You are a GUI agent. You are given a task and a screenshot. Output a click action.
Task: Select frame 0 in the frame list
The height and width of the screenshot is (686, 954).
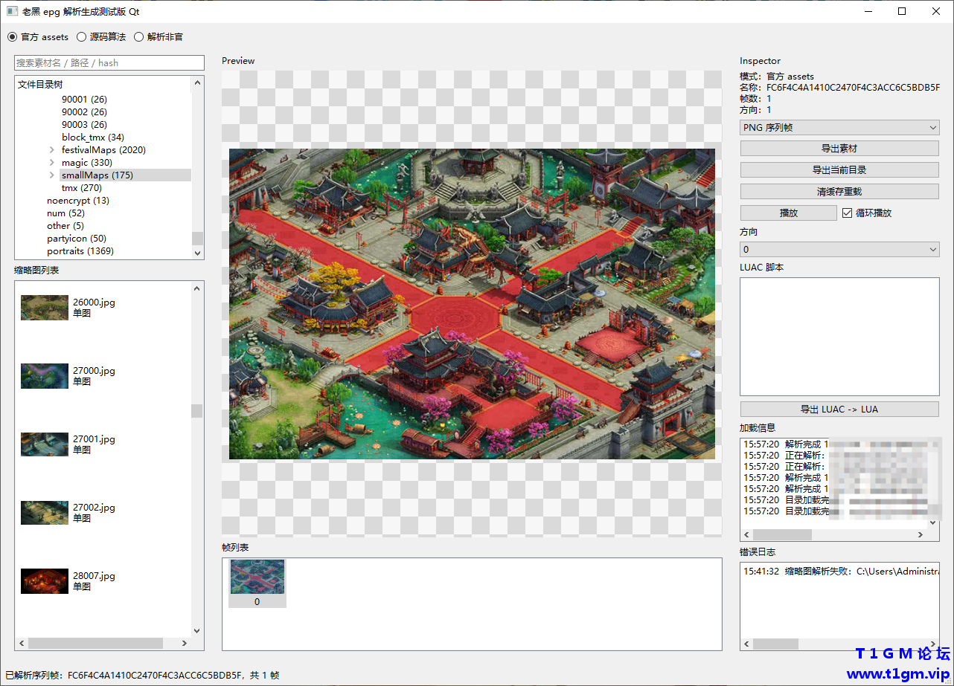(257, 583)
